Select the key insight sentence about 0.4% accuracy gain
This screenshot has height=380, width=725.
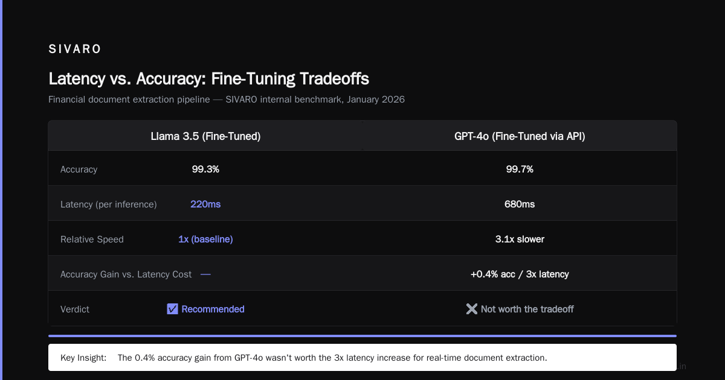332,358
